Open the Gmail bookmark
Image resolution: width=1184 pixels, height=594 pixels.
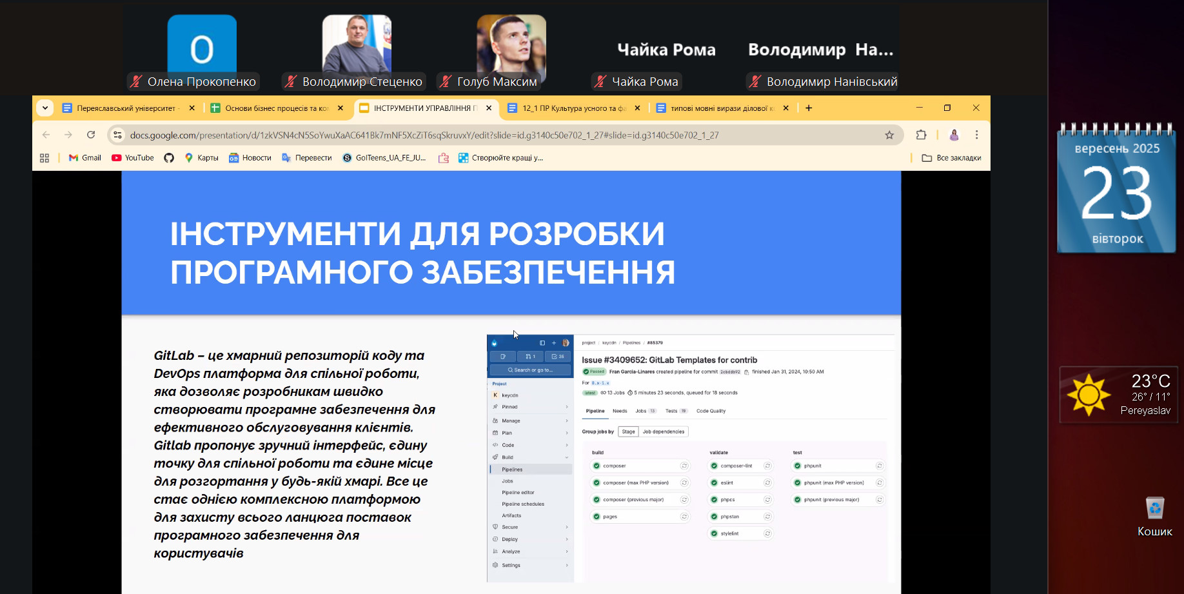pos(85,158)
